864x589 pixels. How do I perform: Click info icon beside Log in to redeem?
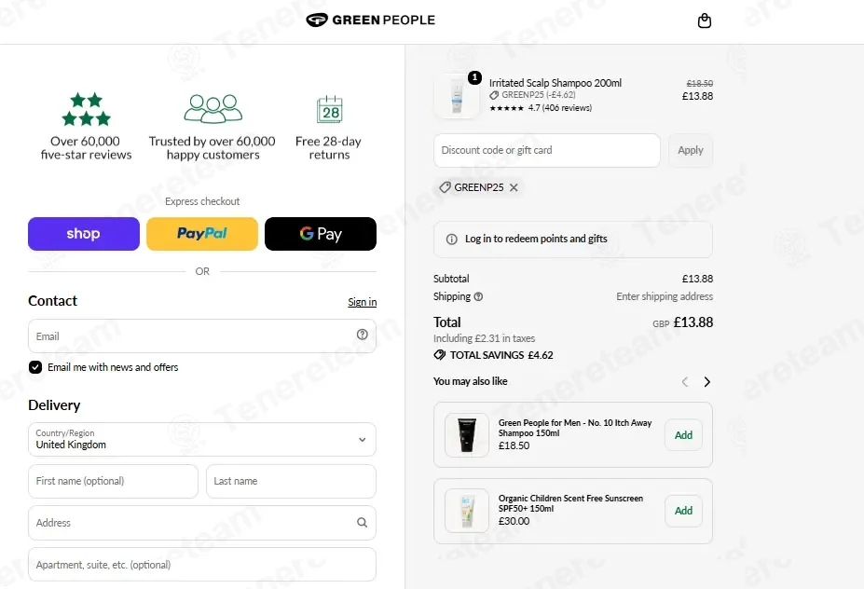click(x=452, y=240)
